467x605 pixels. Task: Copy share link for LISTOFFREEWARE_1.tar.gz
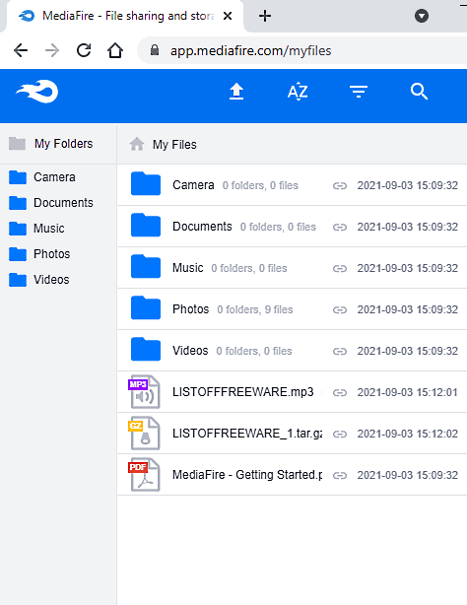point(340,435)
